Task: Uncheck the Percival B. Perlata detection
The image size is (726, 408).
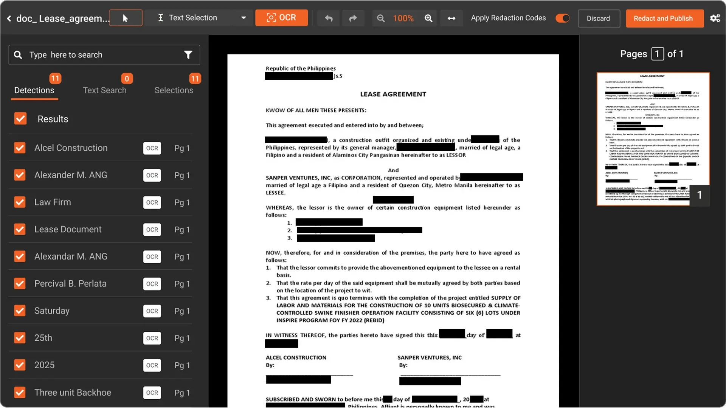Action: pos(20,283)
